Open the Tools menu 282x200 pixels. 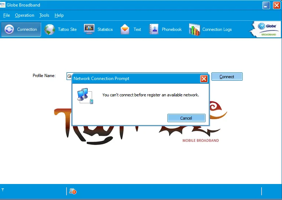point(44,15)
